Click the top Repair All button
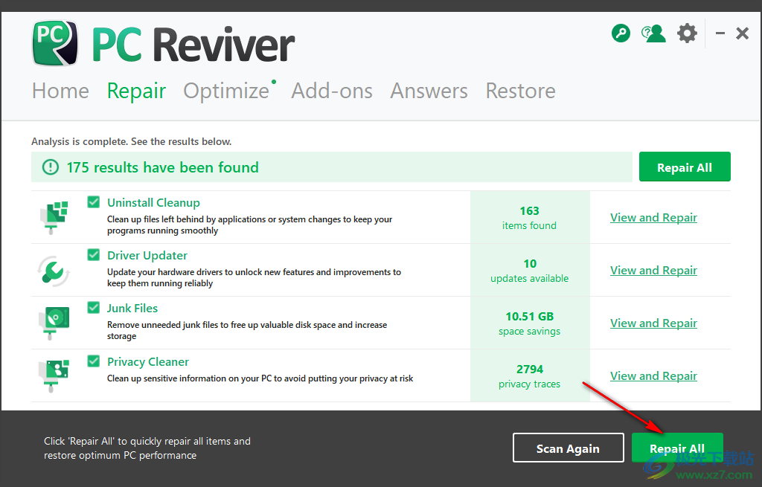762x487 pixels. 685,167
